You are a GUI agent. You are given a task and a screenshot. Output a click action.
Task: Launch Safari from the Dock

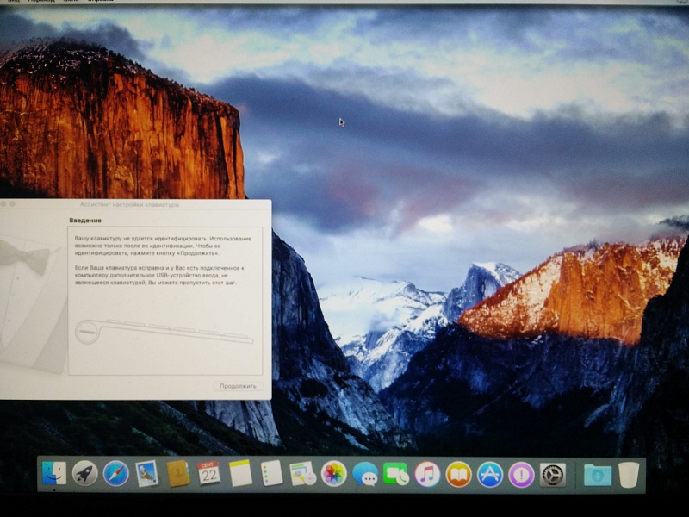pos(116,473)
